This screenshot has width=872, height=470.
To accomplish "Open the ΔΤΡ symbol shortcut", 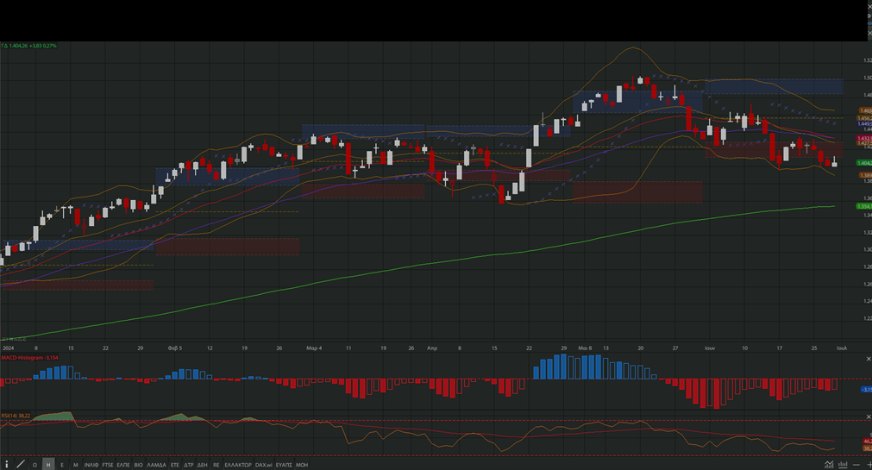I will (189, 465).
